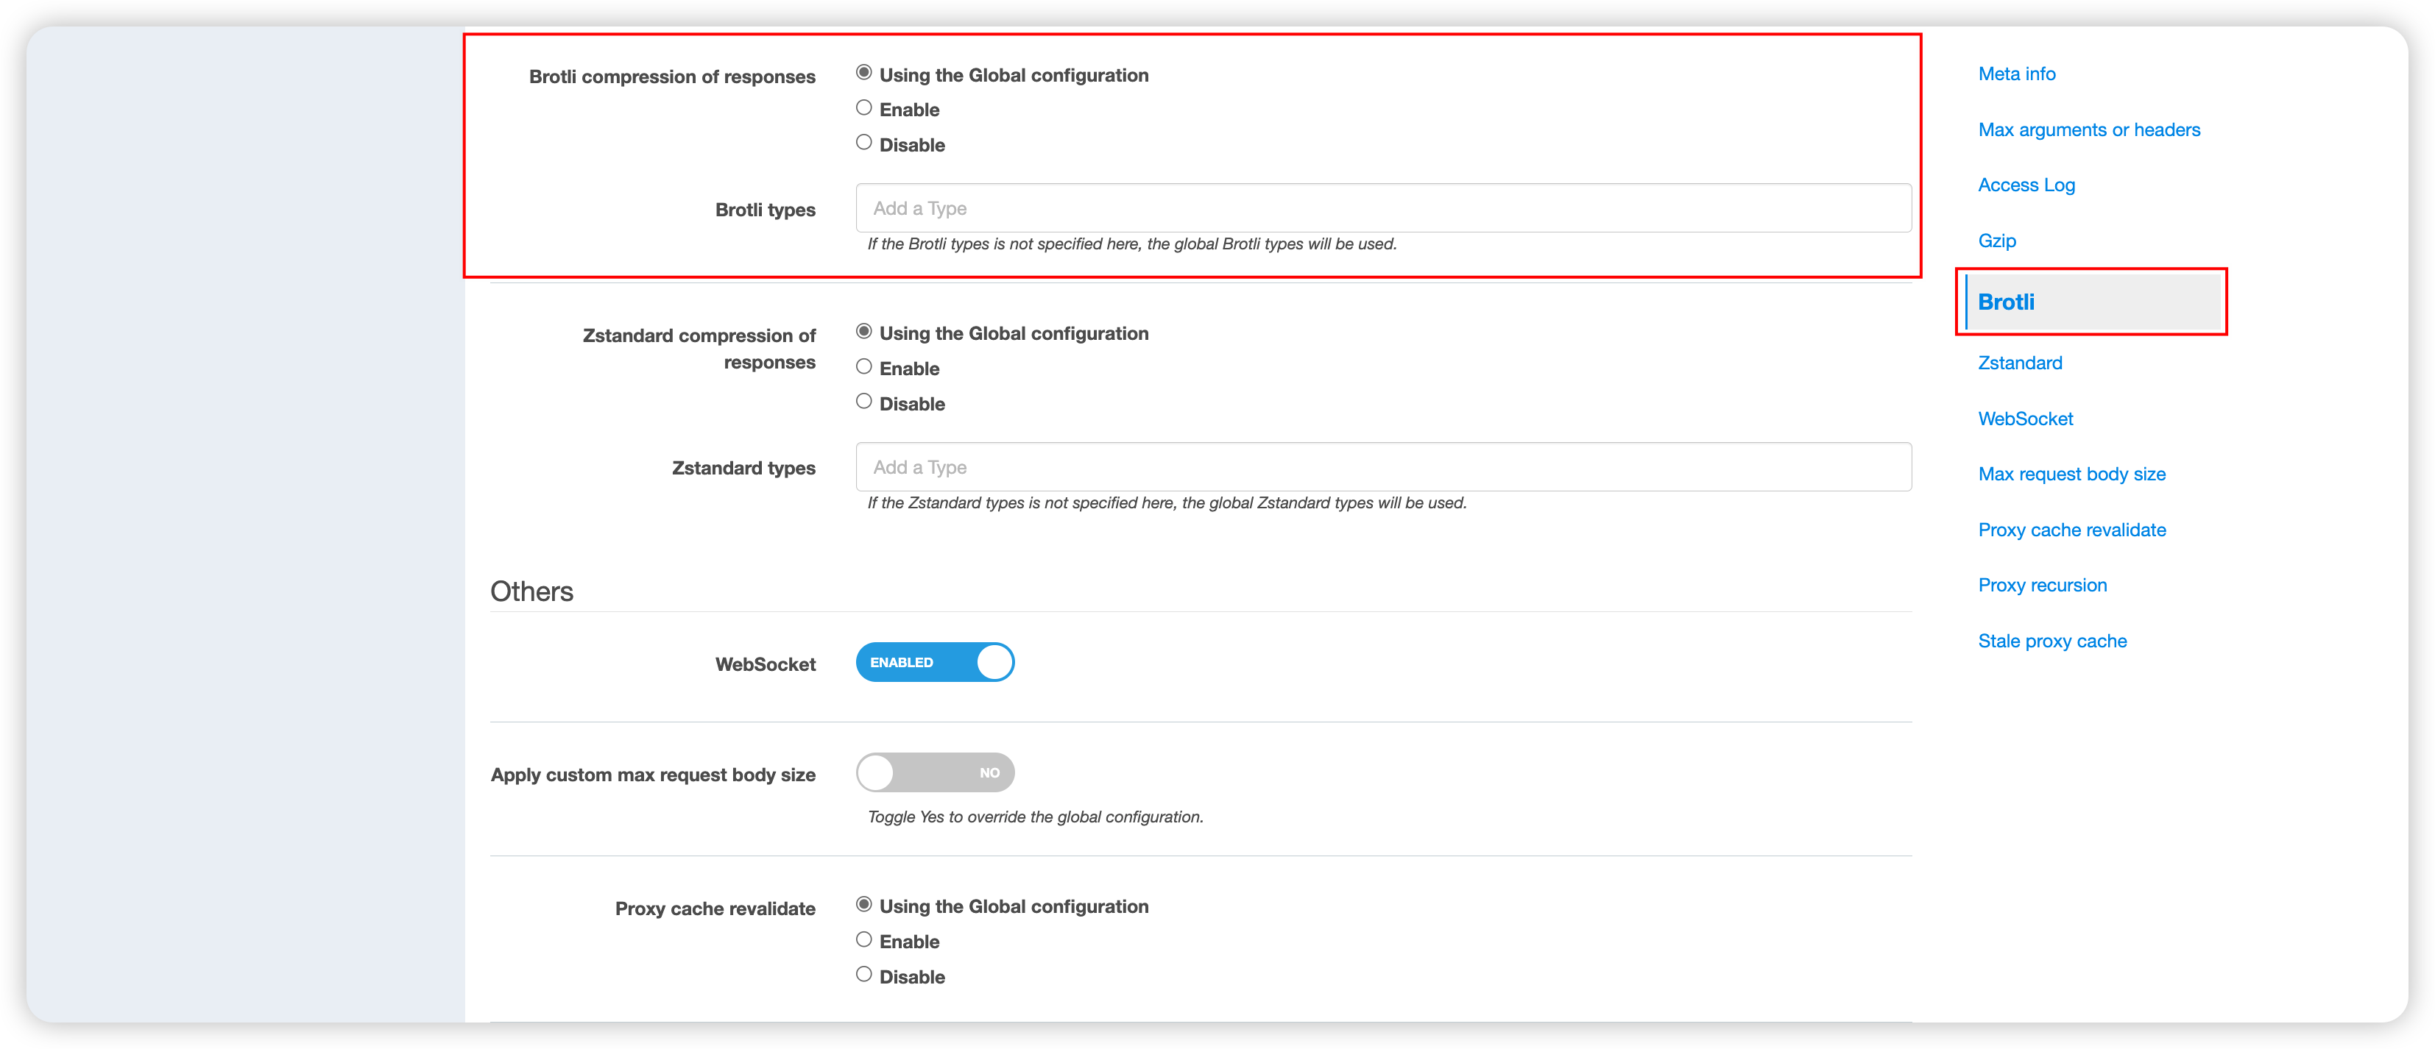Click the Zstandard types input field
This screenshot has height=1049, width=2435.
1383,467
